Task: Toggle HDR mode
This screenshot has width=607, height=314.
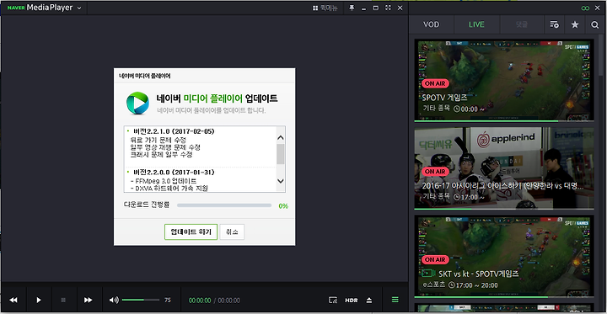Action: coord(351,300)
